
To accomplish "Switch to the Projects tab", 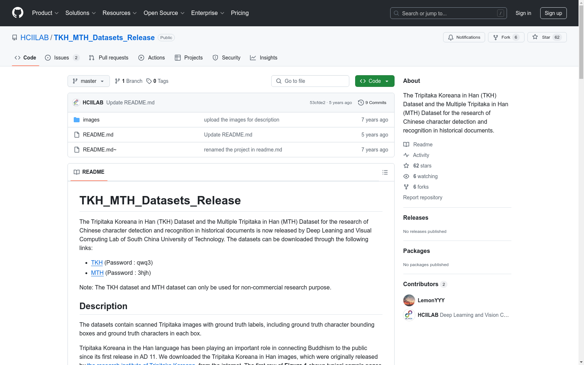I will pos(189,58).
